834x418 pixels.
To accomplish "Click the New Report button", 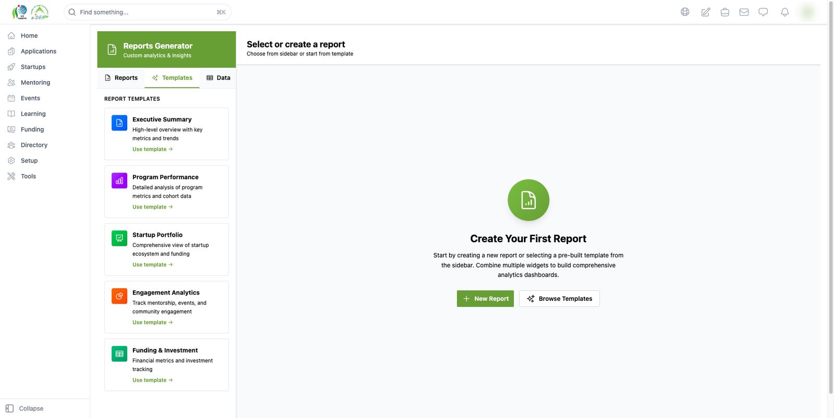I will (485, 299).
